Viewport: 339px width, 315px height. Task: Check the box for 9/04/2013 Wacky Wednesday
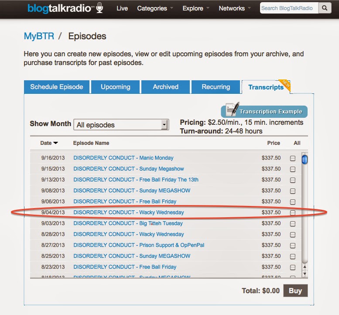[292, 213]
